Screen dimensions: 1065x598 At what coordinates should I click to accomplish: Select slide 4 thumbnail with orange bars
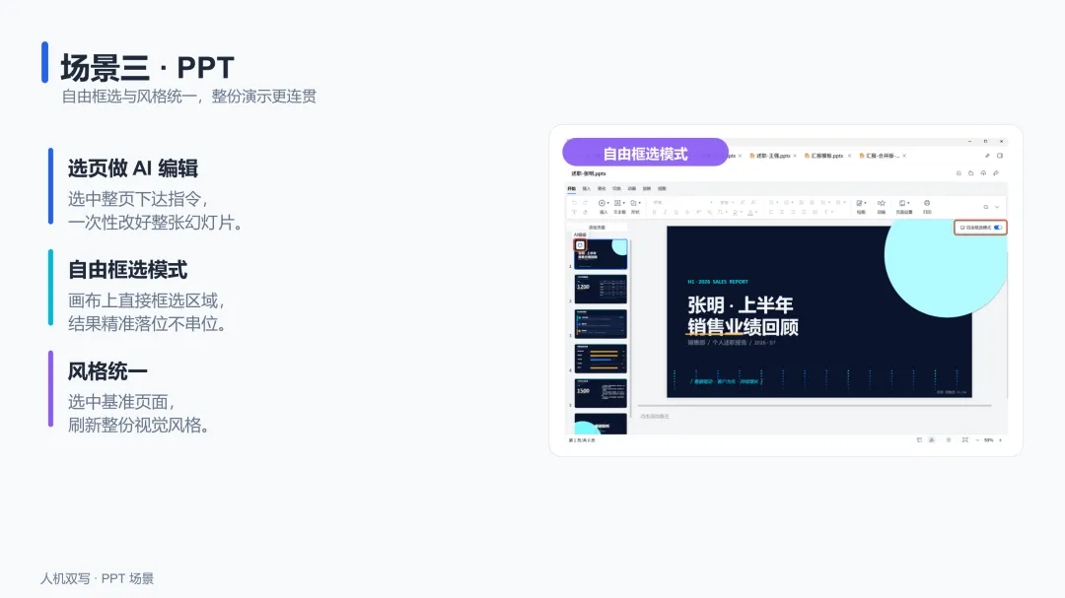tap(602, 359)
